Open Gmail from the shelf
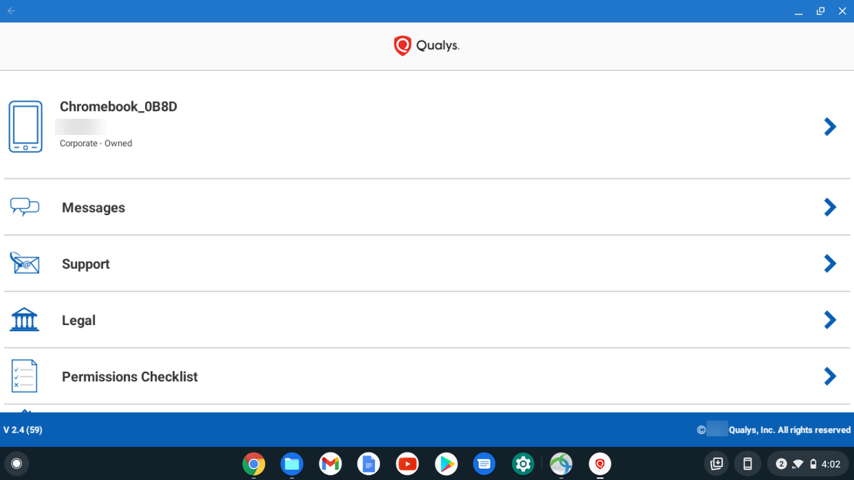The width and height of the screenshot is (854, 480). (x=330, y=464)
